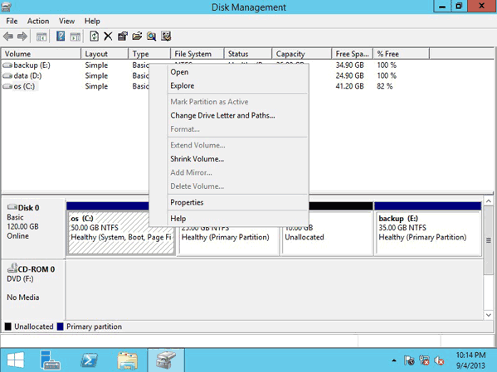Image resolution: width=497 pixels, height=372 pixels.
Task: Choose Help in the context menu
Action: [x=229, y=219]
